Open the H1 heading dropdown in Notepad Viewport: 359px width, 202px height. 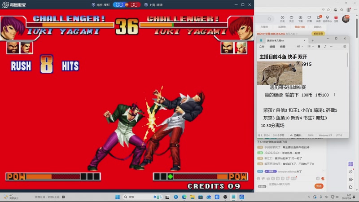coord(300,47)
